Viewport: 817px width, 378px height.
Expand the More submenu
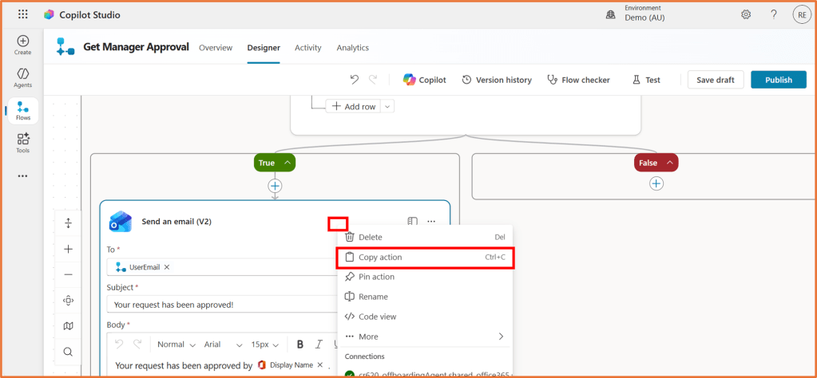click(x=425, y=337)
